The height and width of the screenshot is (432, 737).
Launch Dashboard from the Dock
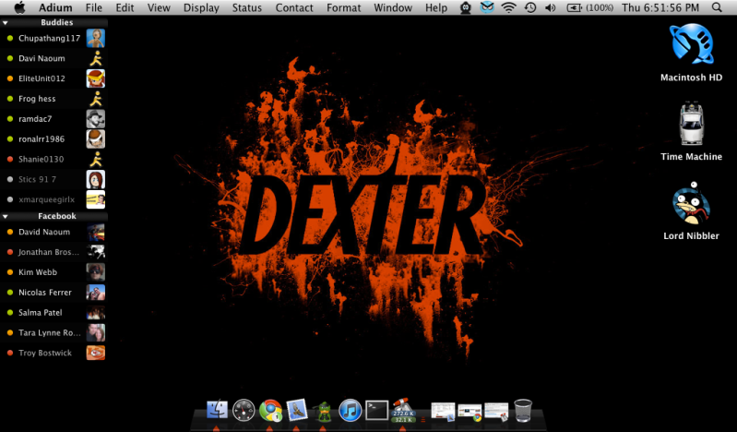point(244,411)
